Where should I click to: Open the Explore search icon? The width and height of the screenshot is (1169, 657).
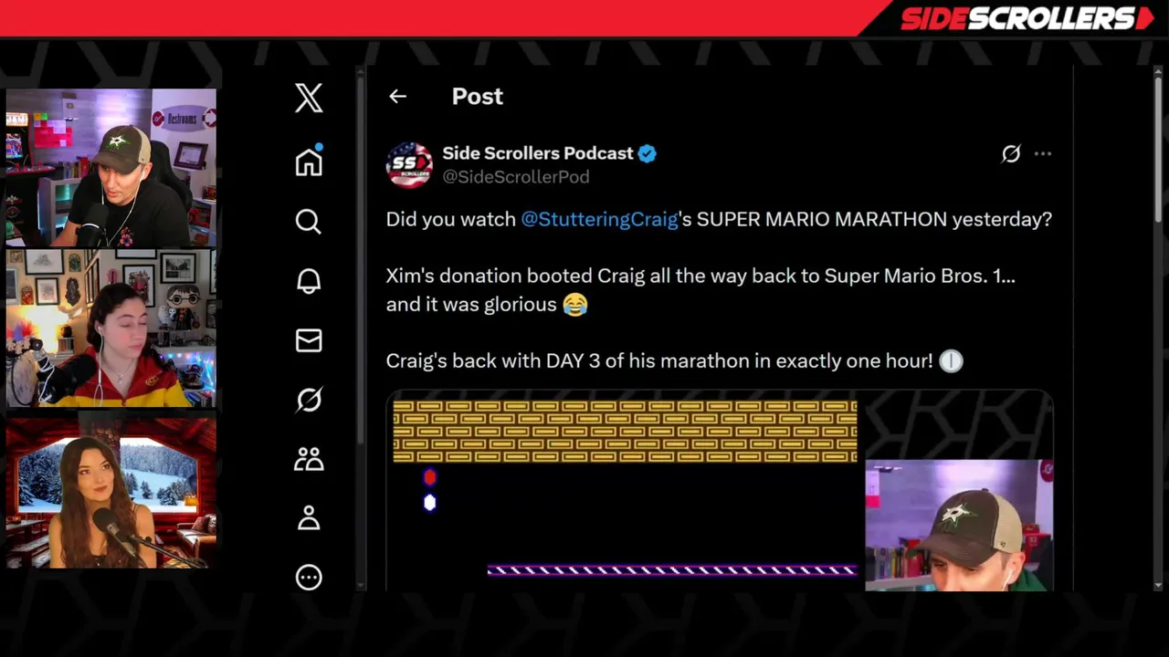point(309,221)
